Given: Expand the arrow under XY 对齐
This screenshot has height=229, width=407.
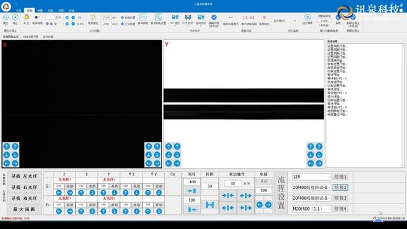Looking at the screenshot, I should pyautogui.click(x=176, y=26).
